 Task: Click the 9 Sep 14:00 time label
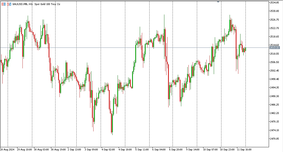click(193, 149)
